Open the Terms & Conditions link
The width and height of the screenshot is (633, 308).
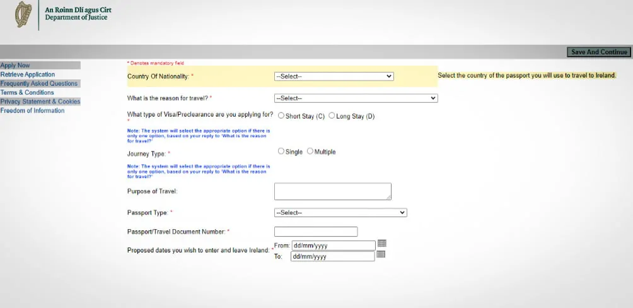(27, 93)
